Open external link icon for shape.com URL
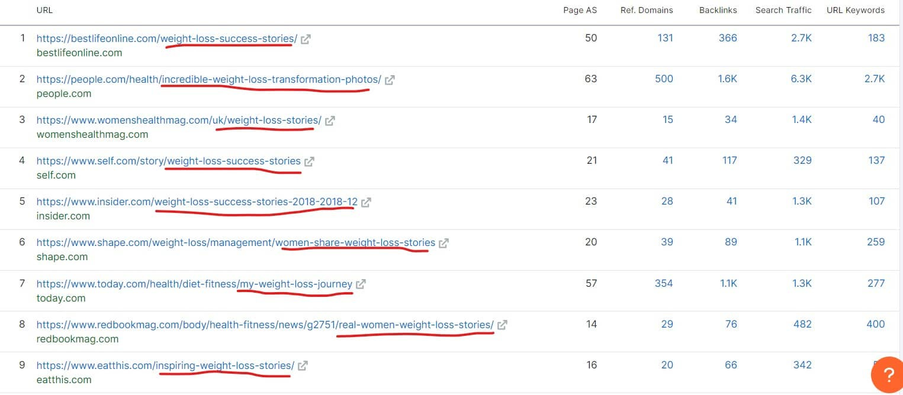The width and height of the screenshot is (903, 395). [444, 243]
